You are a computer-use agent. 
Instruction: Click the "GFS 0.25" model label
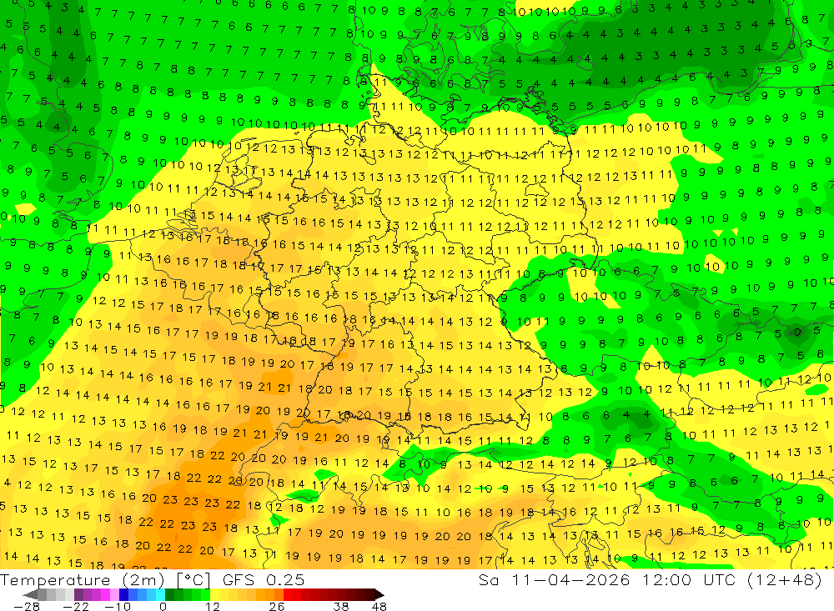pos(264,579)
